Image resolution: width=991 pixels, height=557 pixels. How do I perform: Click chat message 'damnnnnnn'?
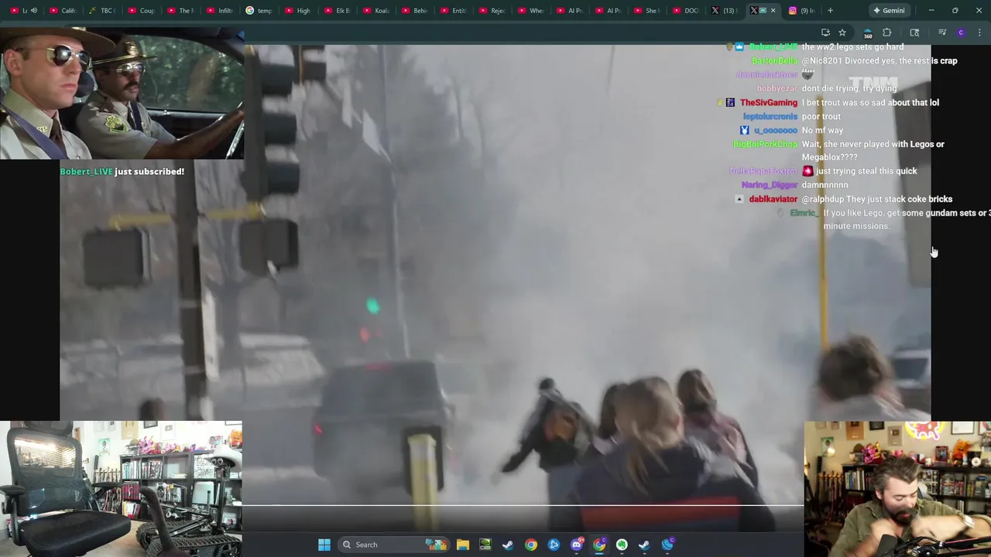coord(825,185)
